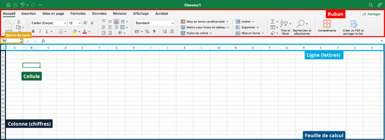Viewport: 385px width, 140px height.
Task: Increase the decimal places
Action: point(165,32)
